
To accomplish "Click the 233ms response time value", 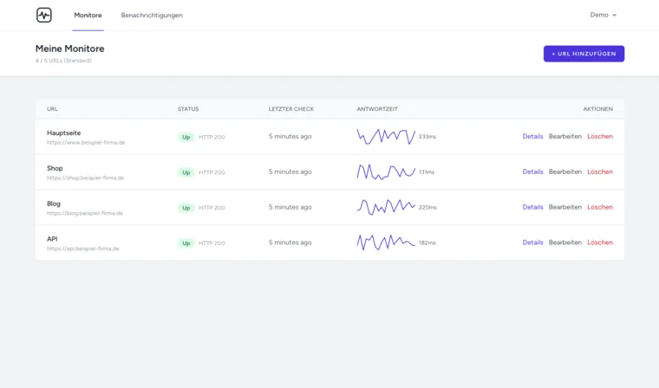I will (427, 137).
